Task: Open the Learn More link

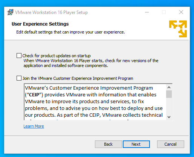Action: pos(34,126)
